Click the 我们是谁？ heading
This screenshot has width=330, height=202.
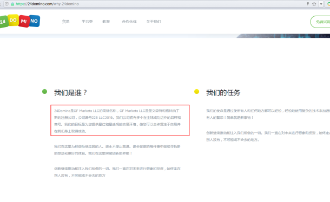70,92
